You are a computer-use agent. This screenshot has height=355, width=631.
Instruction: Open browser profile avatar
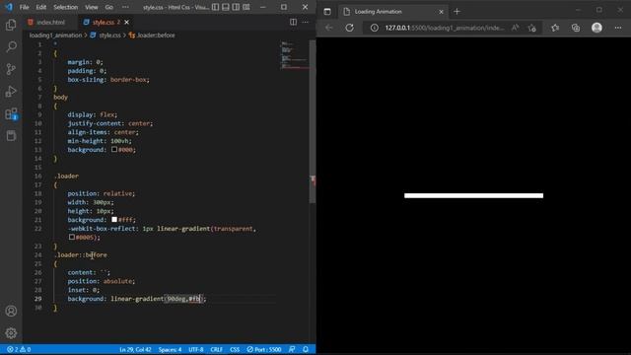pos(596,28)
